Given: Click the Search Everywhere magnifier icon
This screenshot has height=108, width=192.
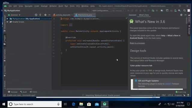Looking at the screenshot, I should pyautogui.click(x=184, y=10).
